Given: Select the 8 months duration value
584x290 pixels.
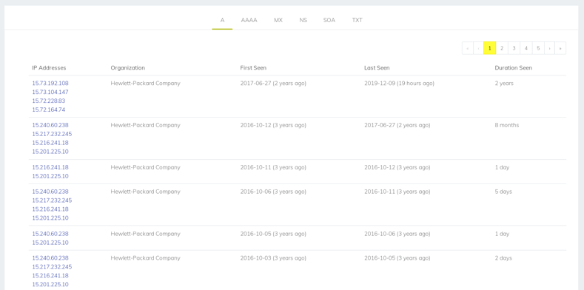Looking at the screenshot, I should [x=506, y=125].
